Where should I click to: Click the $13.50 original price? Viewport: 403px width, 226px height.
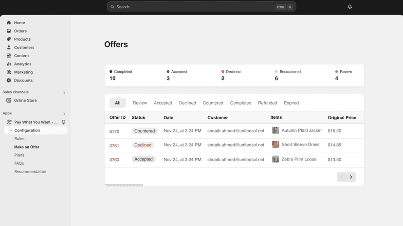click(x=334, y=160)
